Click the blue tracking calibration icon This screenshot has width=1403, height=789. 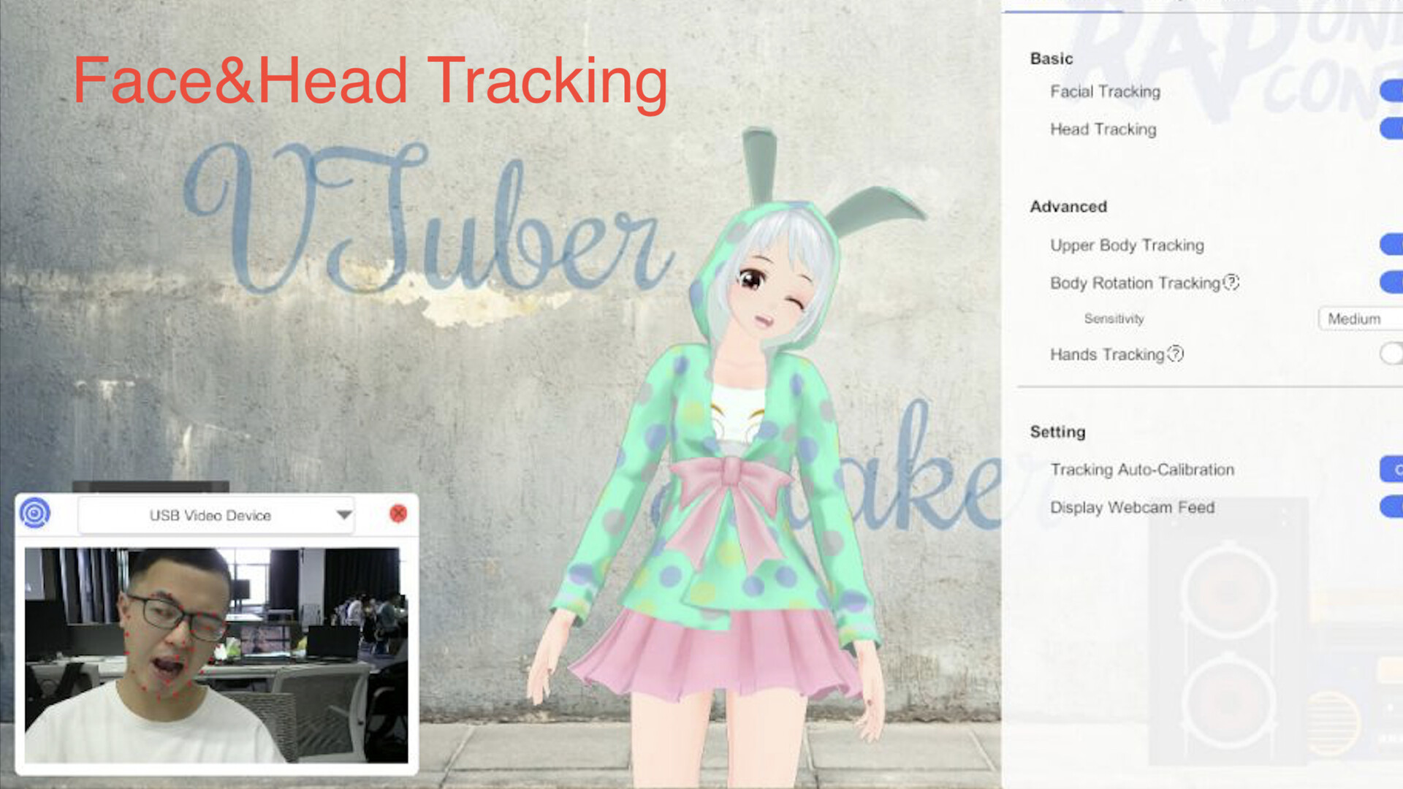36,514
